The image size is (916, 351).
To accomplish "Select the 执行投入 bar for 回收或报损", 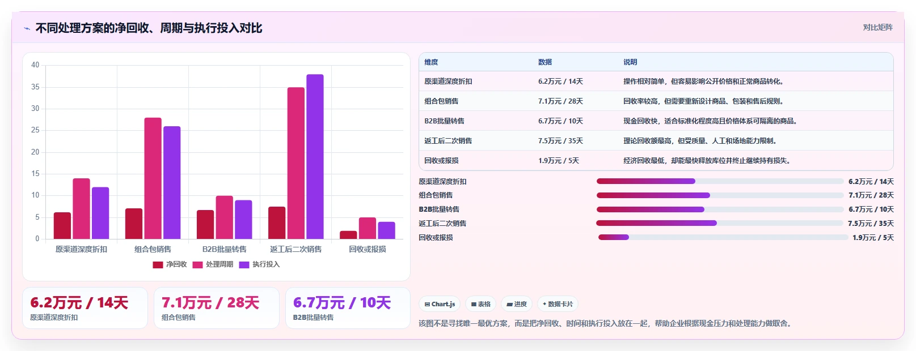I will point(387,230).
